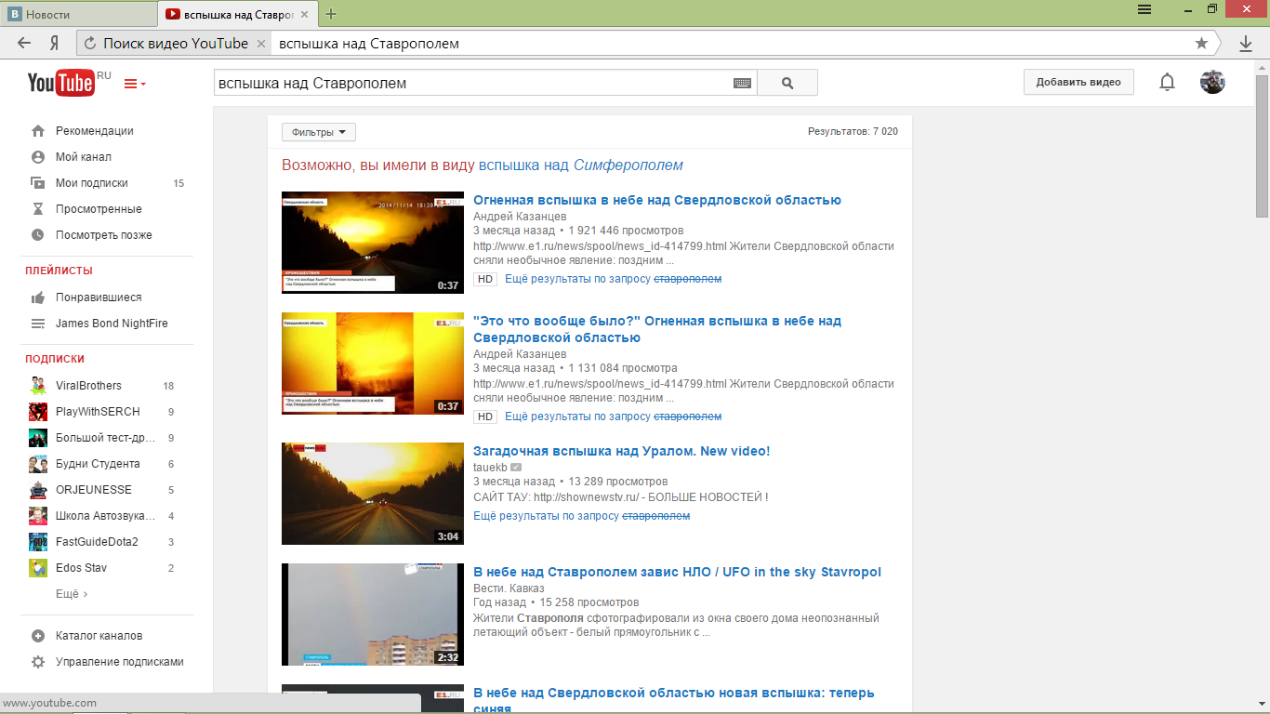Switch to the Новости tab
This screenshot has height=714, width=1270.
[x=78, y=14]
